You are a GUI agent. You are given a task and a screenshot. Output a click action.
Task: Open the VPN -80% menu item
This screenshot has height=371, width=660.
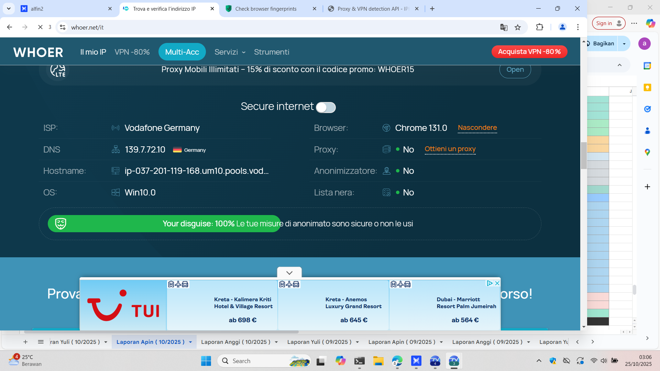point(132,52)
